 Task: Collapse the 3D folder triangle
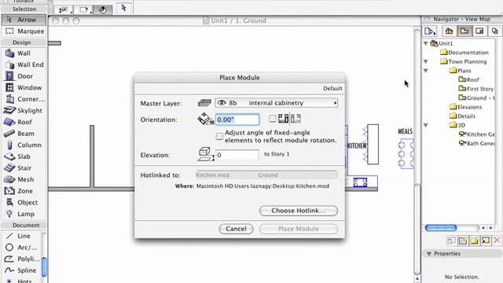click(x=426, y=125)
